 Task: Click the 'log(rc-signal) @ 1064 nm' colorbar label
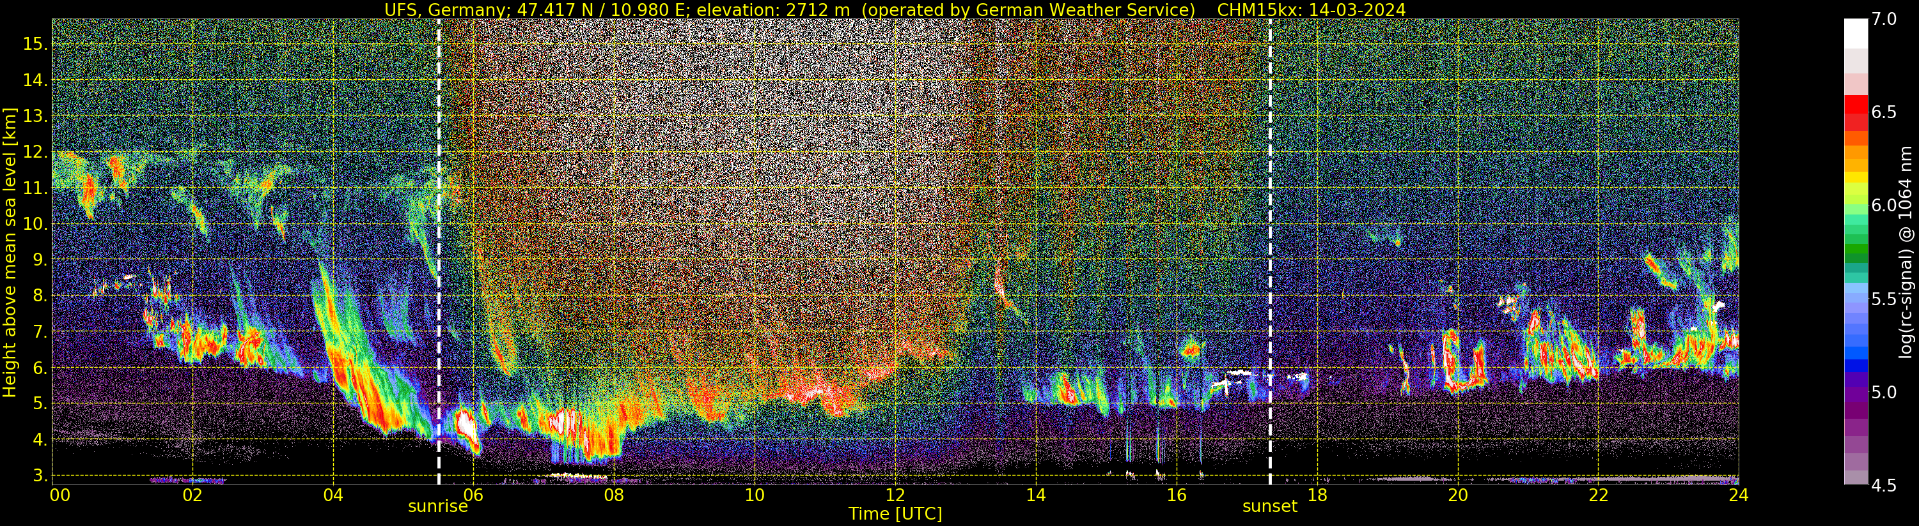[1904, 252]
